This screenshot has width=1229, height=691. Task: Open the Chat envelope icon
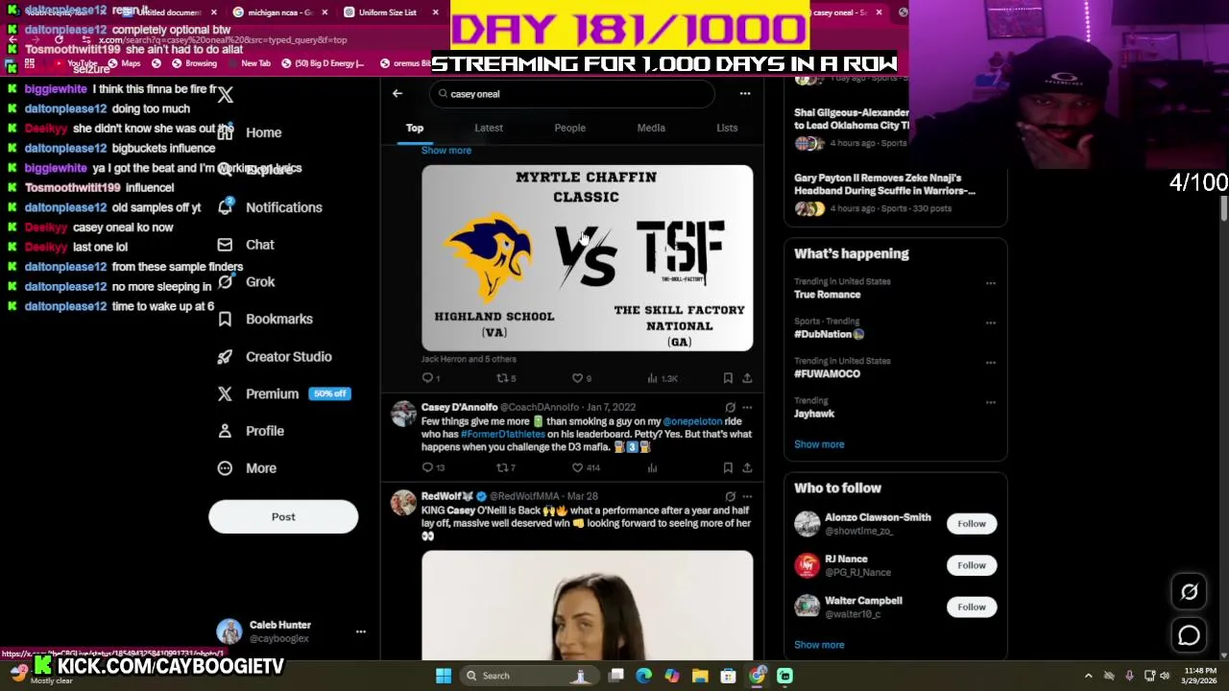(225, 245)
